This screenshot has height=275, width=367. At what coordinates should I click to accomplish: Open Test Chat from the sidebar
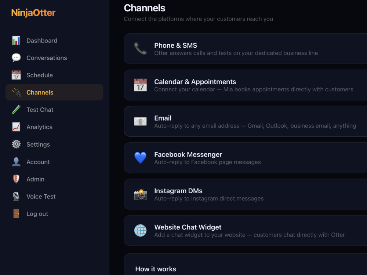click(x=40, y=110)
